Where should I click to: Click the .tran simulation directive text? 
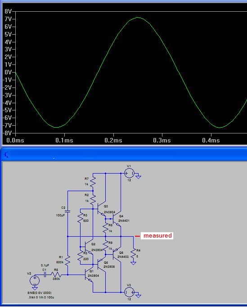(41, 297)
